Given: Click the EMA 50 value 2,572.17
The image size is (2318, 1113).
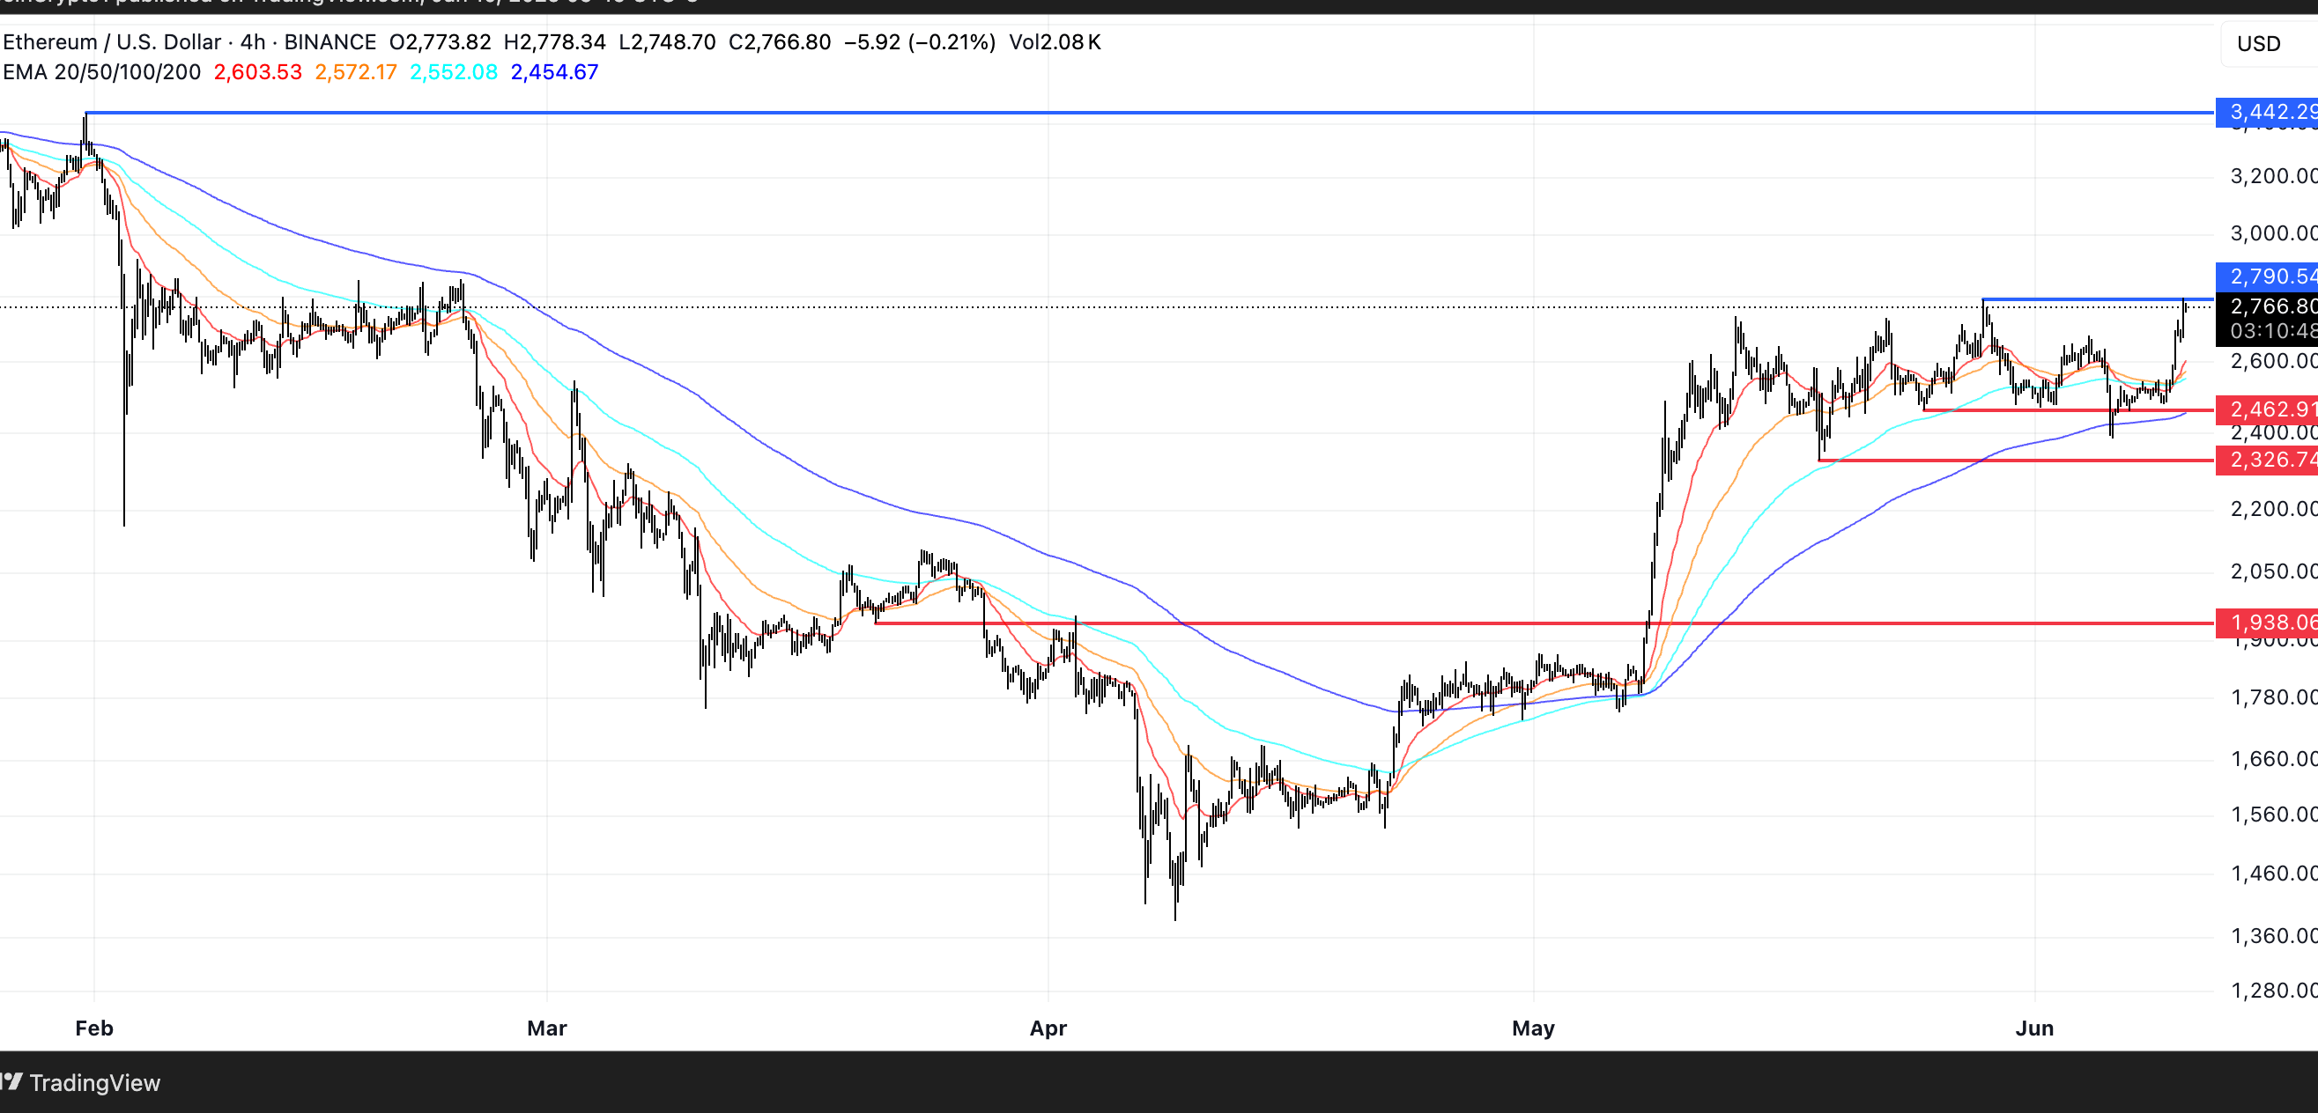Looking at the screenshot, I should click(x=355, y=72).
